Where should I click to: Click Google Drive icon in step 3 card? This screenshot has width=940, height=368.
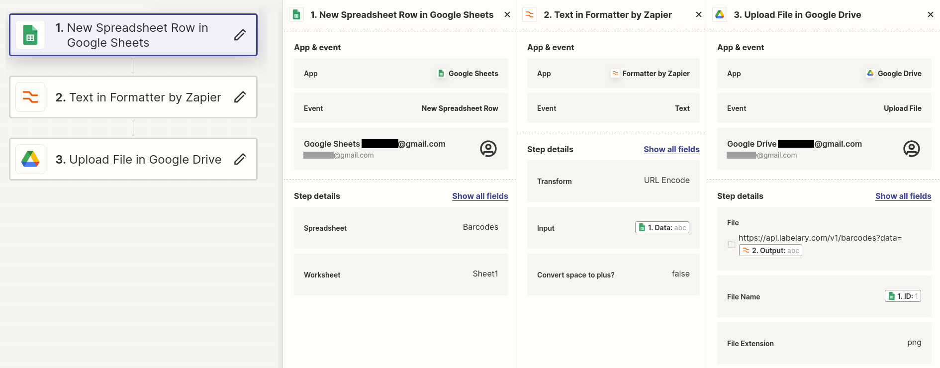tap(30, 159)
